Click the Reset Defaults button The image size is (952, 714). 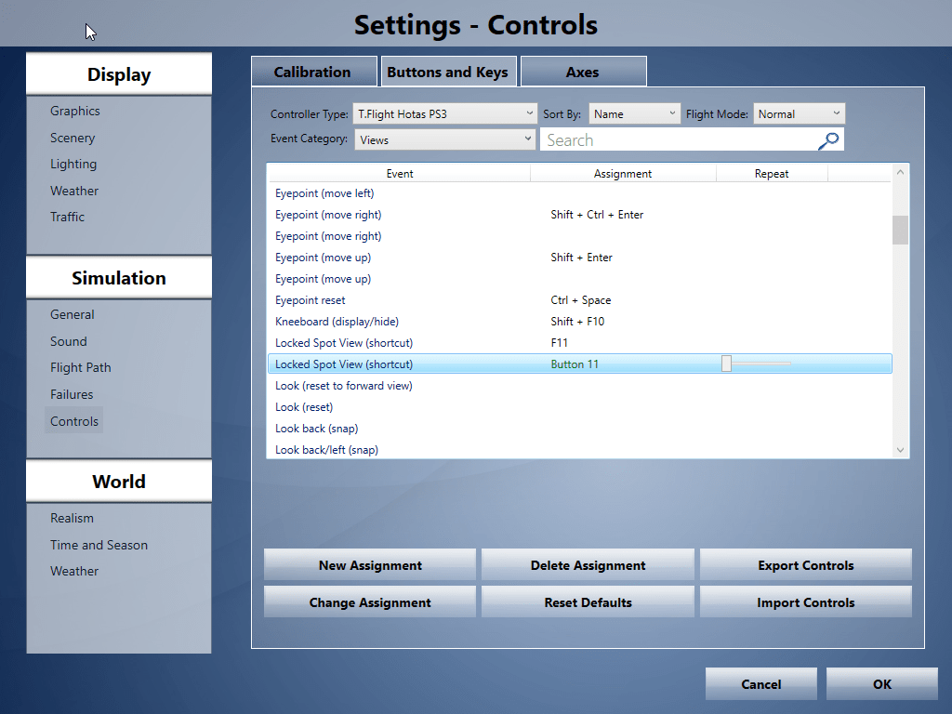588,602
